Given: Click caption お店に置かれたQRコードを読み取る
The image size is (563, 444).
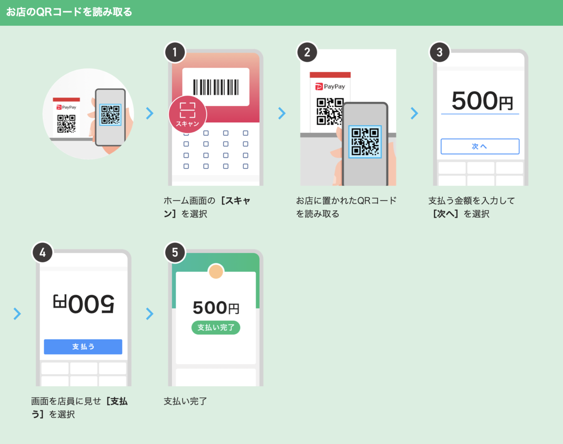Looking at the screenshot, I should 346,207.
